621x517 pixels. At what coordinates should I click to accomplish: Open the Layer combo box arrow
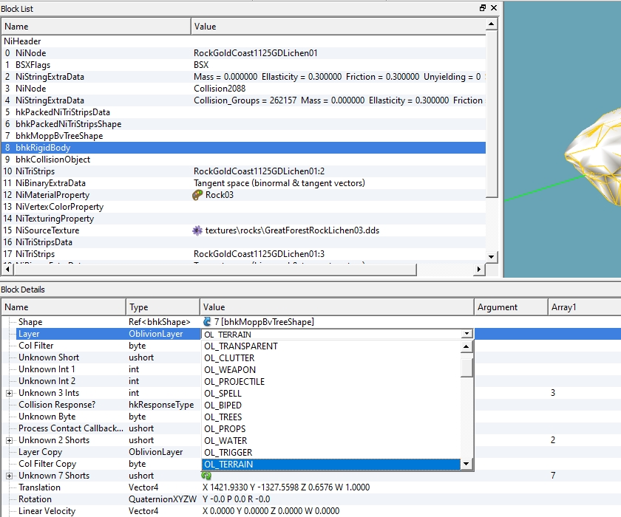(x=467, y=334)
